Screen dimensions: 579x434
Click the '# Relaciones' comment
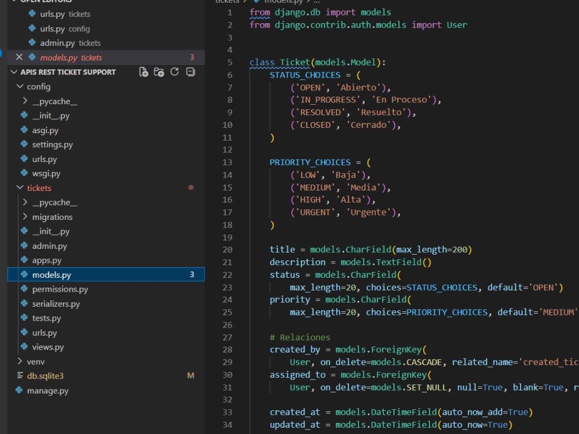300,337
